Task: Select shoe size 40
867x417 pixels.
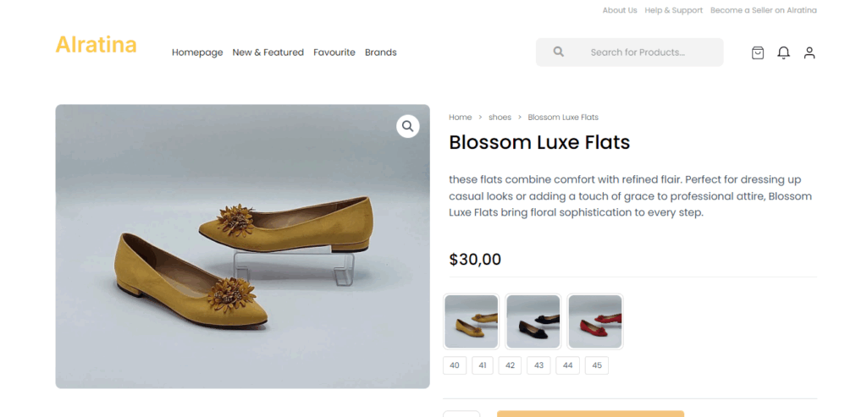Action: (x=455, y=365)
